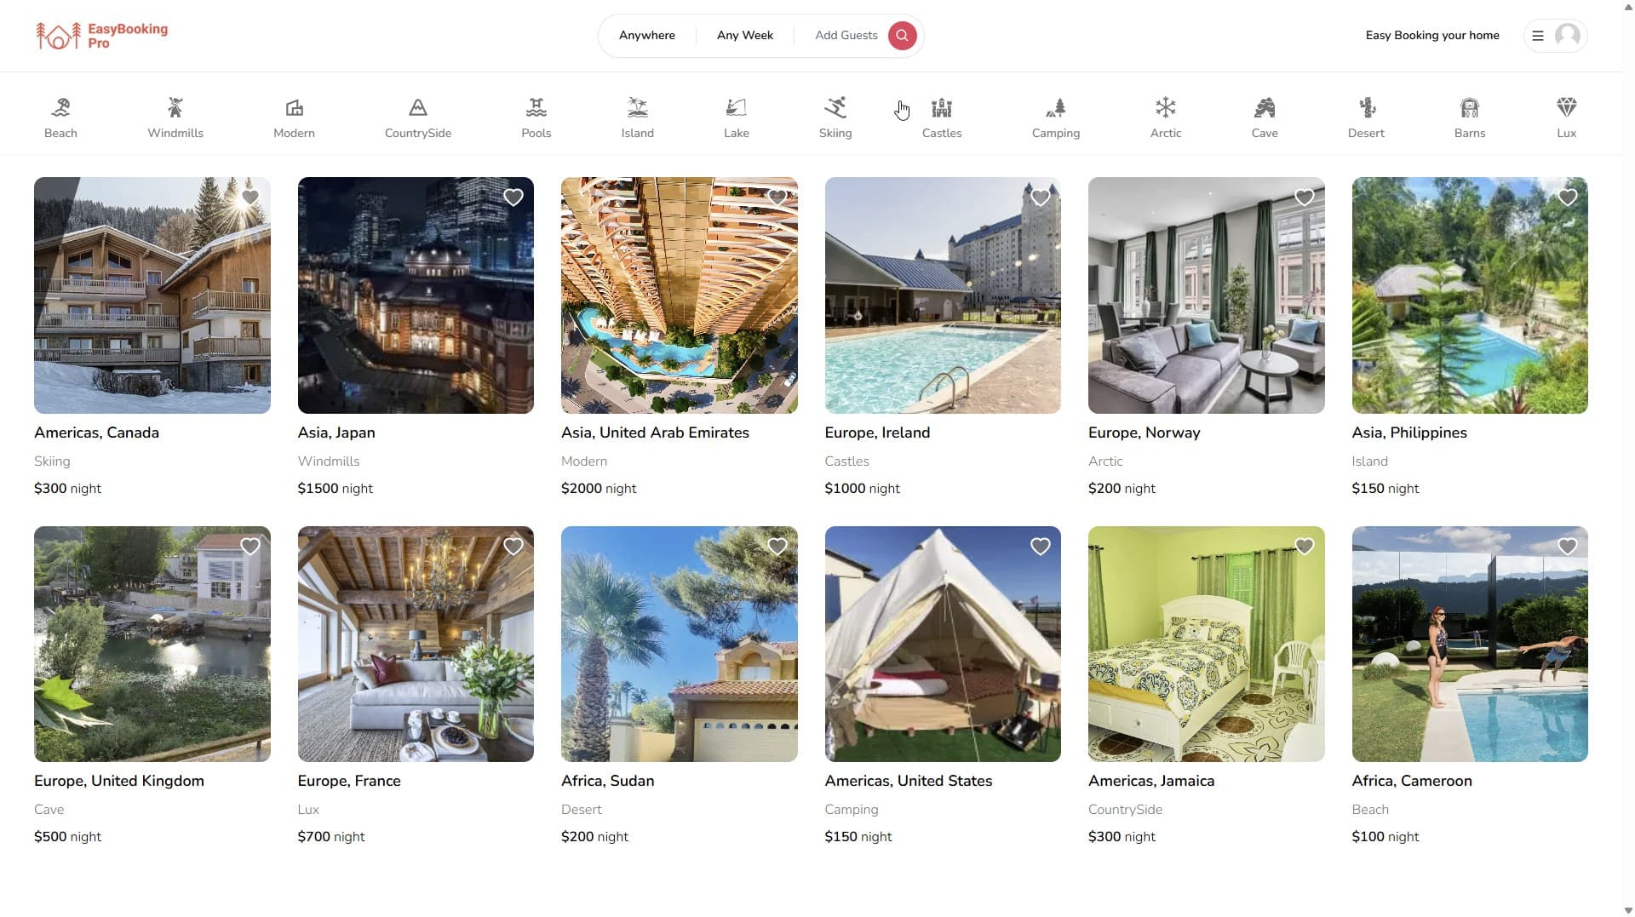The image size is (1635, 917).
Task: Favorite the Asia, United Arab Emirates listing
Action: coord(777,198)
